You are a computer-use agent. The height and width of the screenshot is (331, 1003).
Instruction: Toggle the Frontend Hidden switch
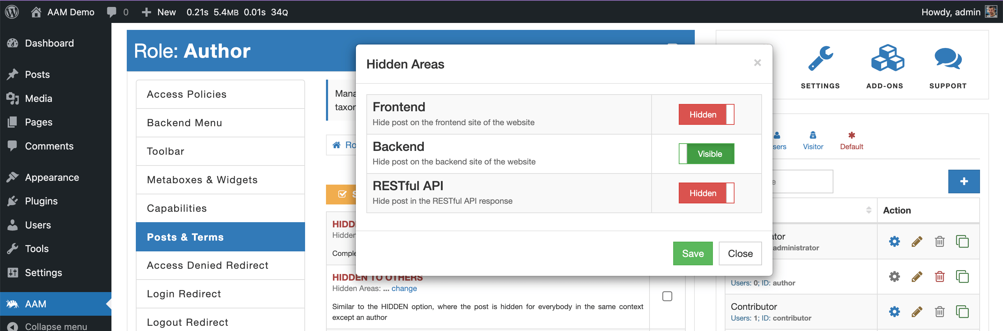coord(706,114)
